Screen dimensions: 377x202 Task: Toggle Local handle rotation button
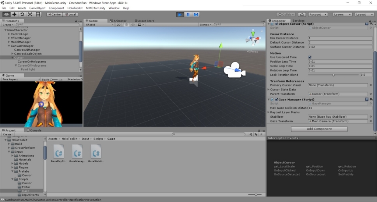pyautogui.click(x=71, y=14)
